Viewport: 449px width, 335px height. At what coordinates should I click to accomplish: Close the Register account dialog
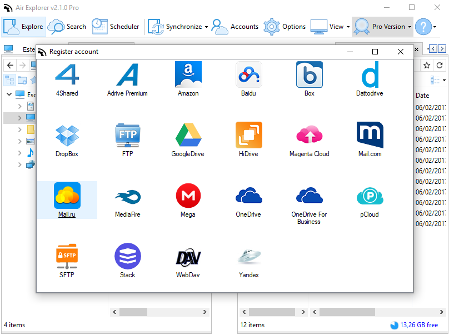click(401, 52)
